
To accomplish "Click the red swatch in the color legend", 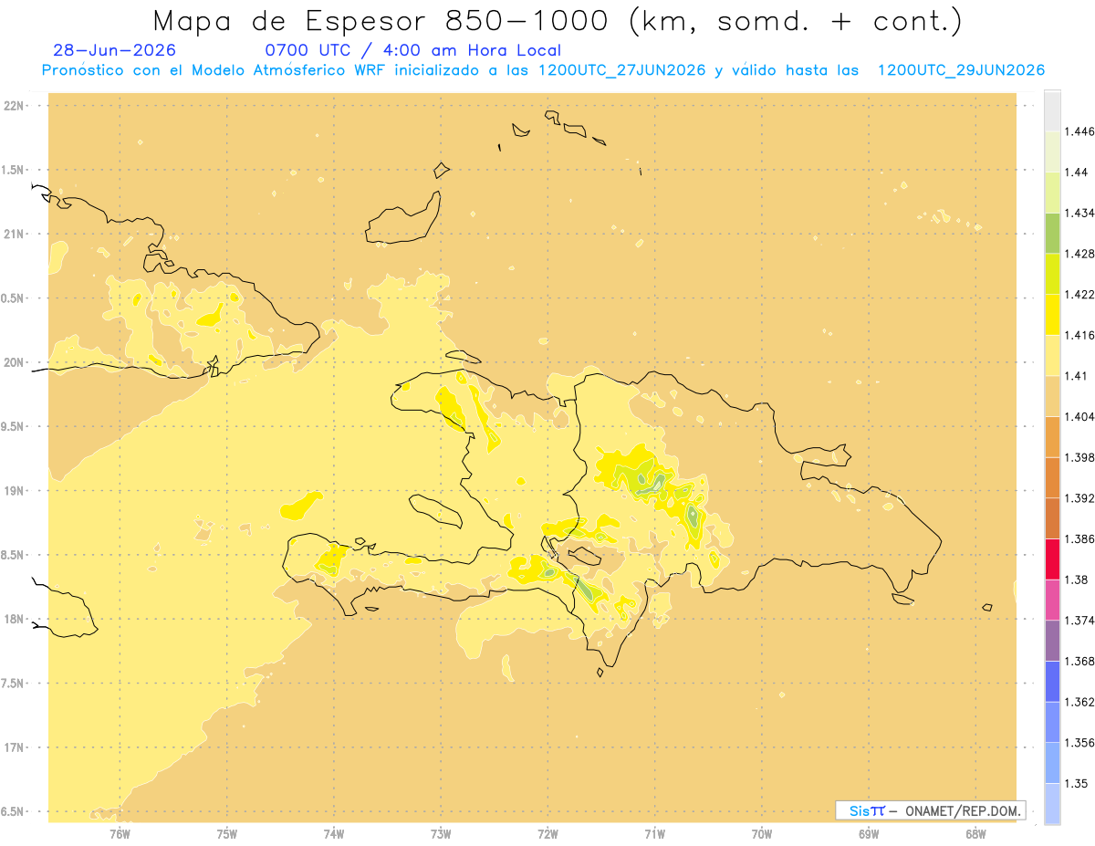I will click(1052, 559).
